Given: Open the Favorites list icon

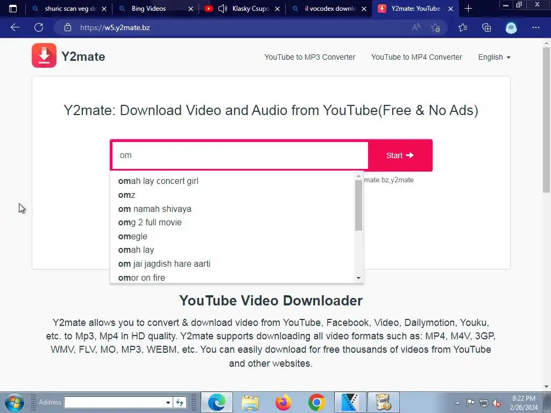Looking at the screenshot, I should (x=463, y=27).
